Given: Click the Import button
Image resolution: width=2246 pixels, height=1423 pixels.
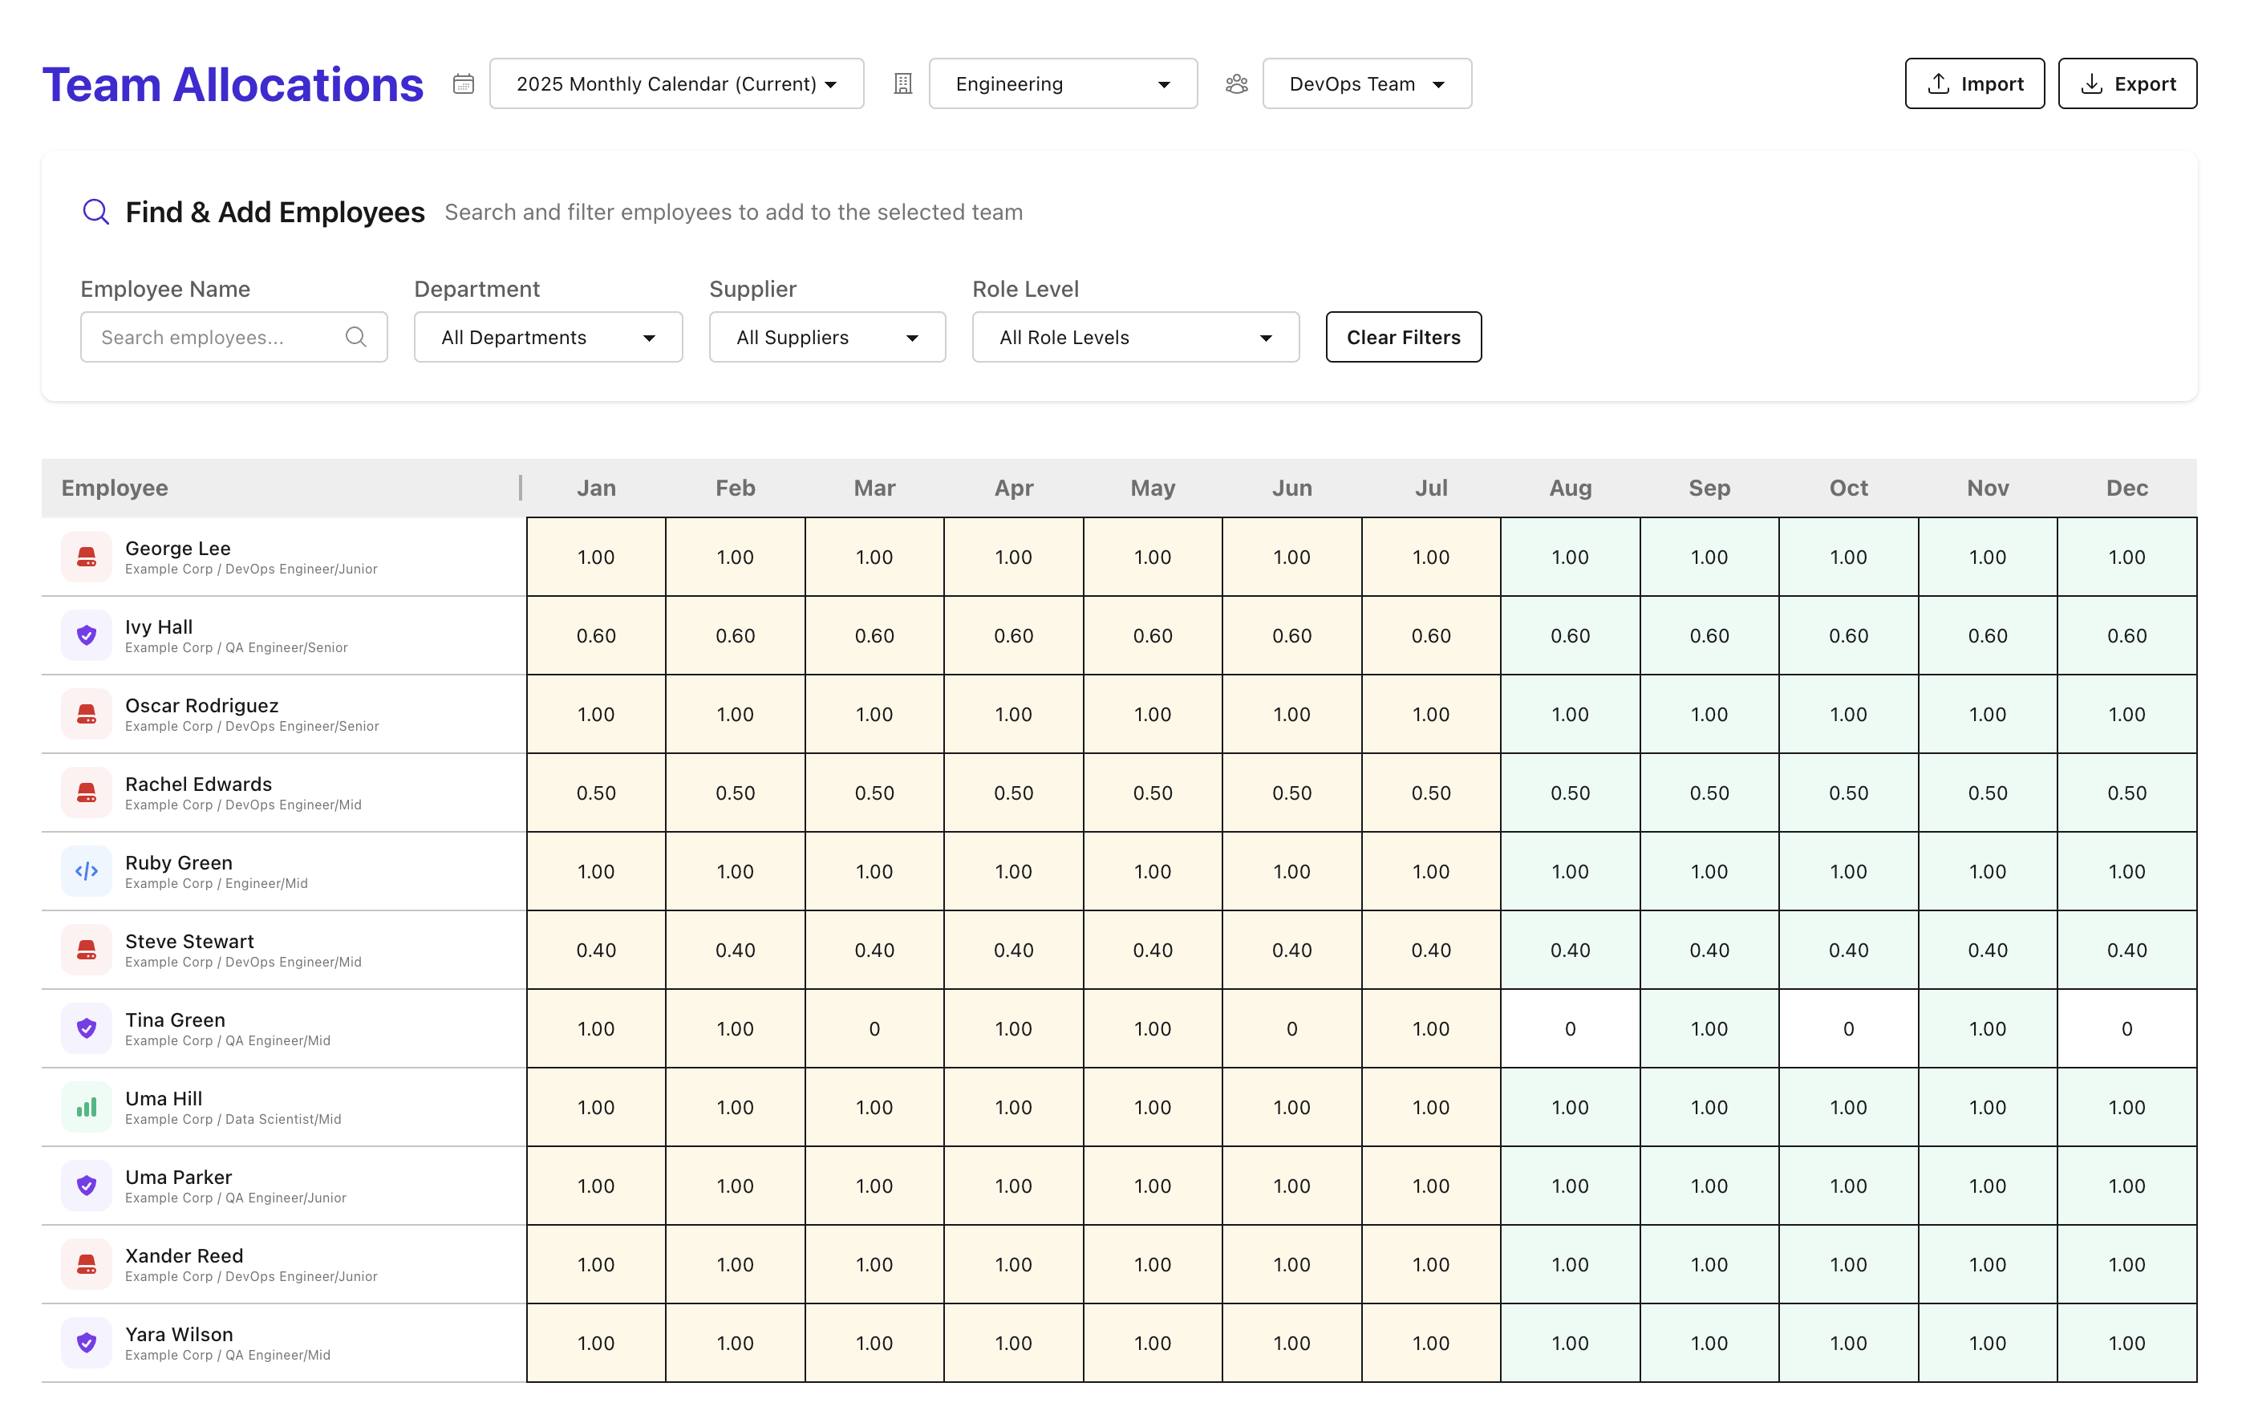Looking at the screenshot, I should 1975,83.
